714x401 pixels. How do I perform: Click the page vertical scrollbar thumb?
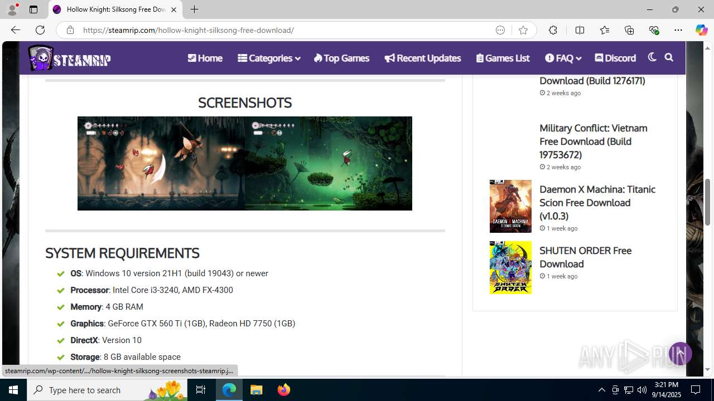coord(708,202)
